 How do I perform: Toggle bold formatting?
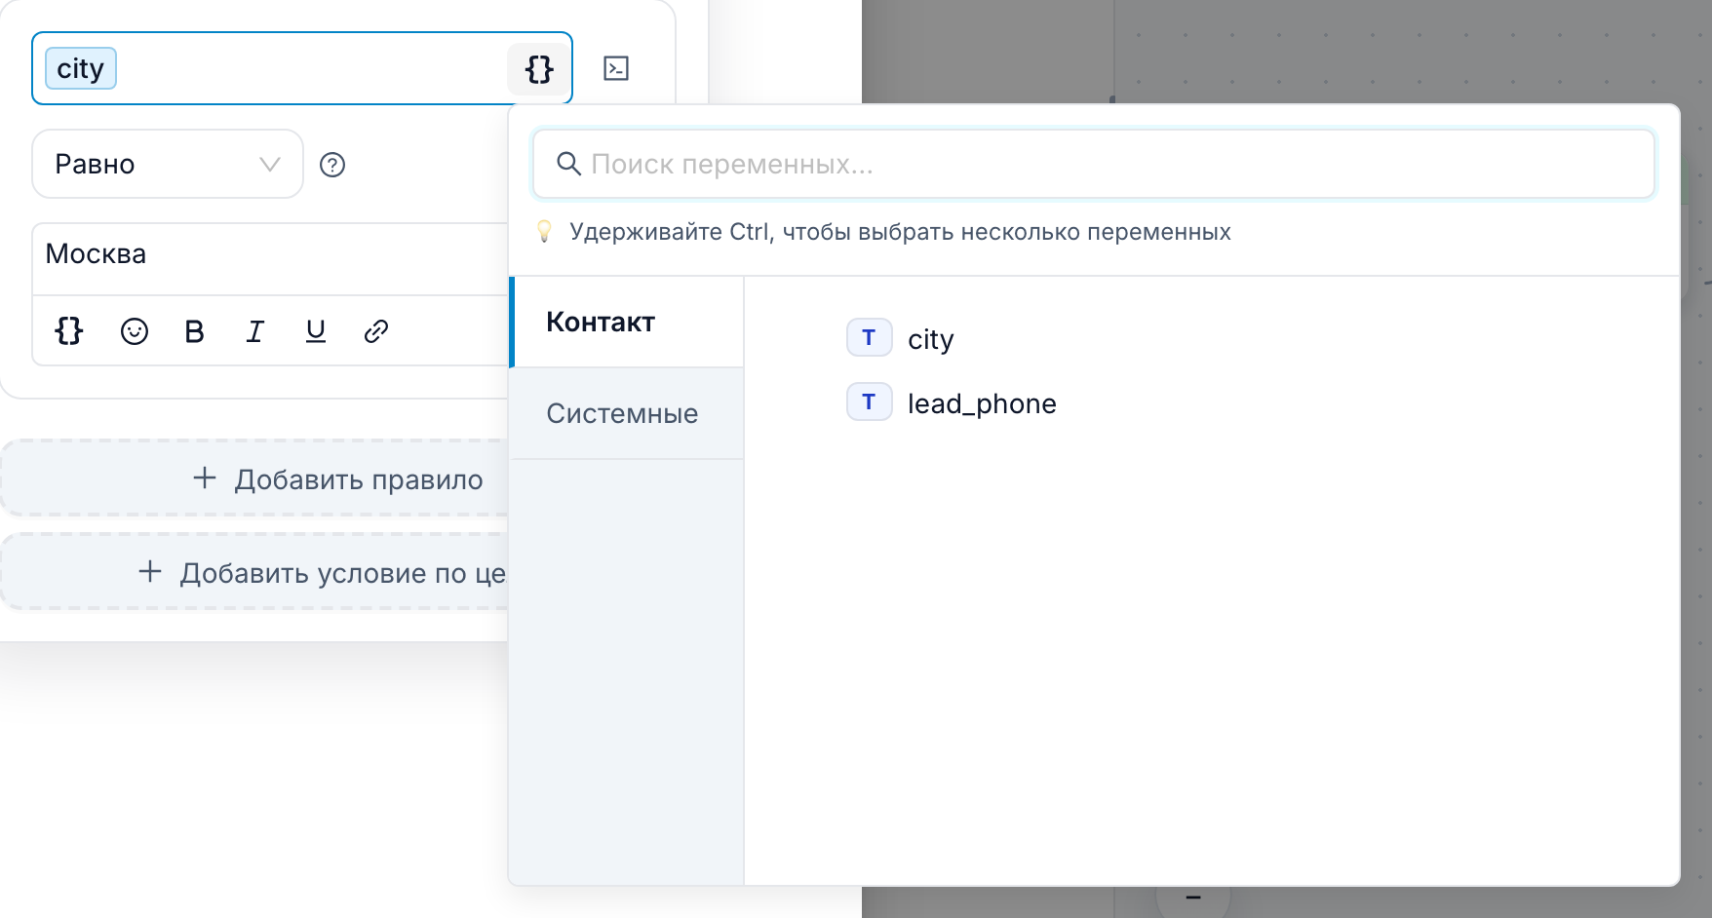(194, 331)
